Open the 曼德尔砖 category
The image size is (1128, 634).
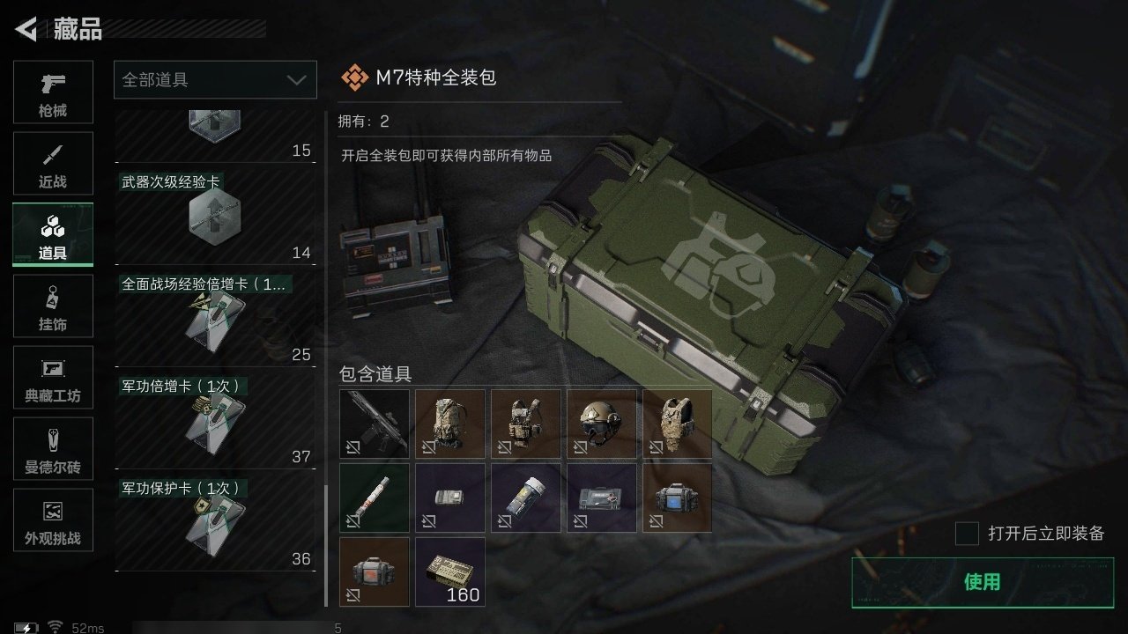(x=53, y=449)
